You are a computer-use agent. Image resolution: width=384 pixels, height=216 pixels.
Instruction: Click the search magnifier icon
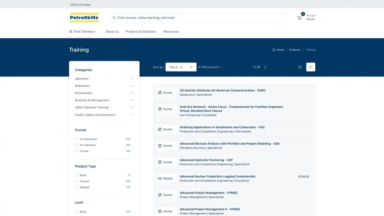[114, 18]
